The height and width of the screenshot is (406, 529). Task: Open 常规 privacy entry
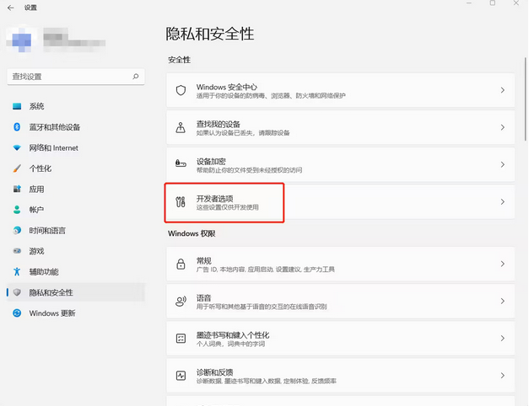[340, 264]
